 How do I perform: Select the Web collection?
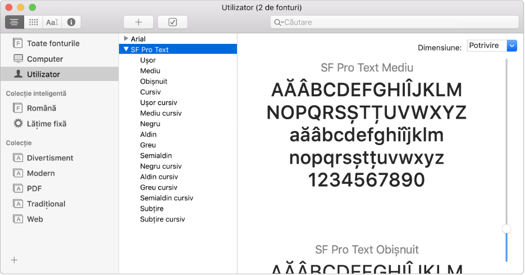point(35,219)
